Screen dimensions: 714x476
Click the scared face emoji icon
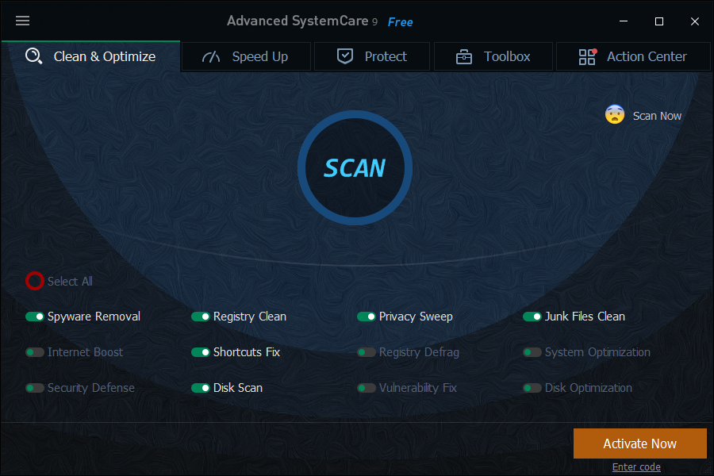[x=614, y=114]
